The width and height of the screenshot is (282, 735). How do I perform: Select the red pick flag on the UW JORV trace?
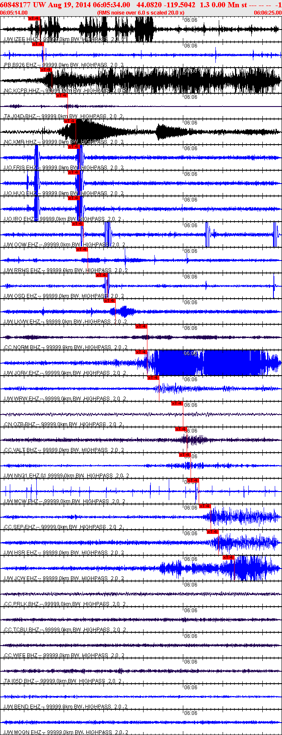pyautogui.click(x=141, y=352)
